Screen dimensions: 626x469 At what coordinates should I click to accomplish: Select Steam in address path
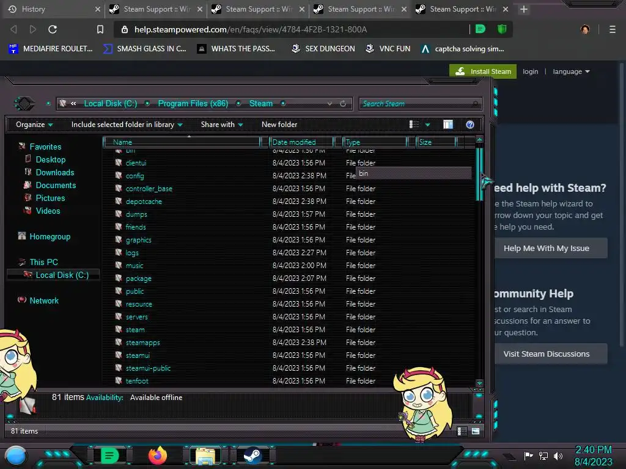pyautogui.click(x=260, y=103)
